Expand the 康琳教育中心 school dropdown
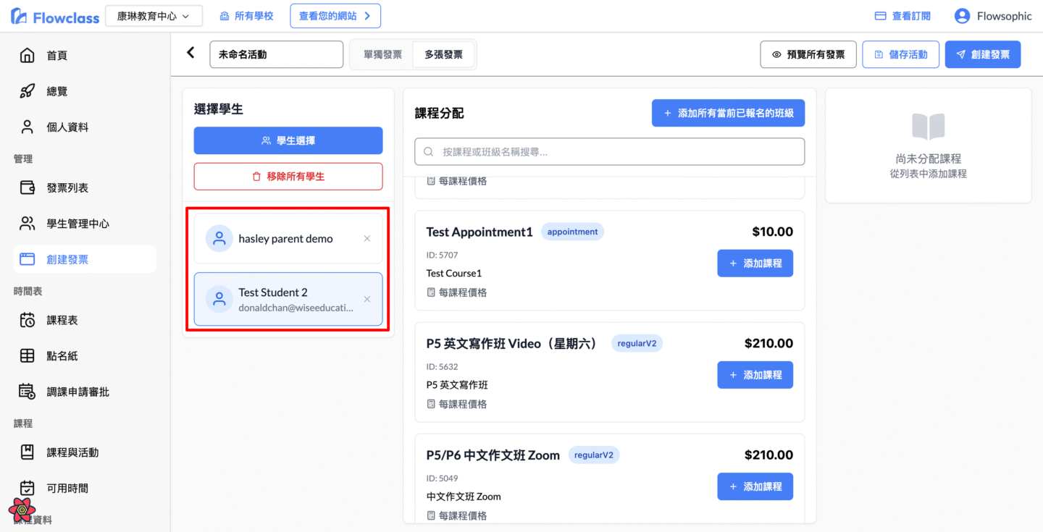 click(154, 16)
